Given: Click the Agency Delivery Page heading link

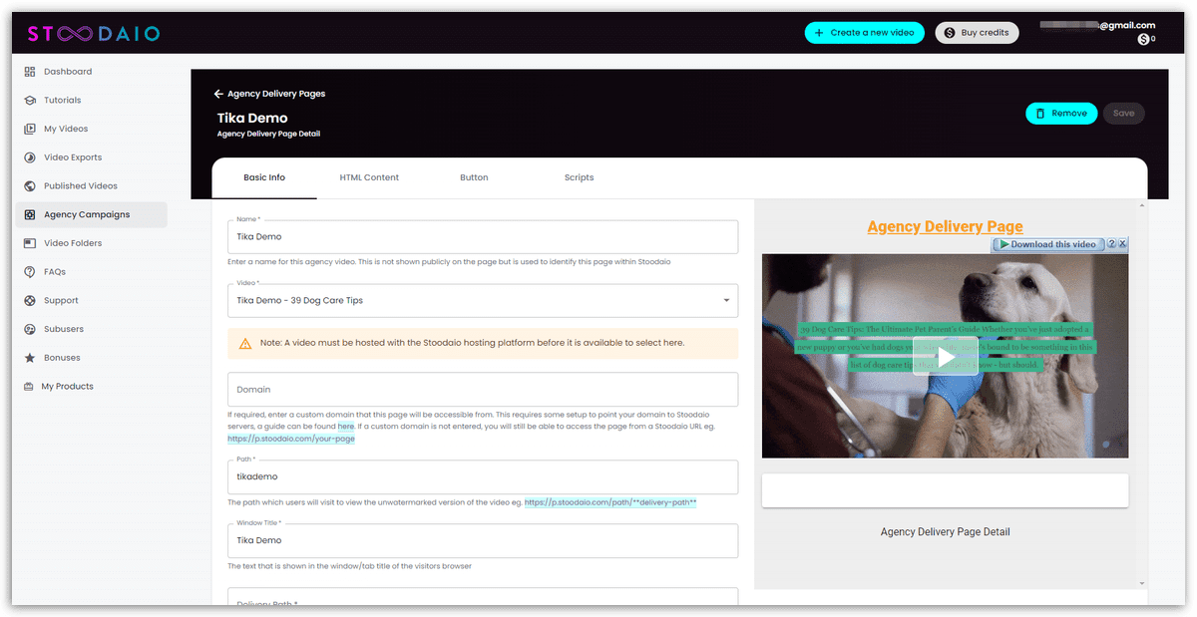Looking at the screenshot, I should tap(945, 227).
